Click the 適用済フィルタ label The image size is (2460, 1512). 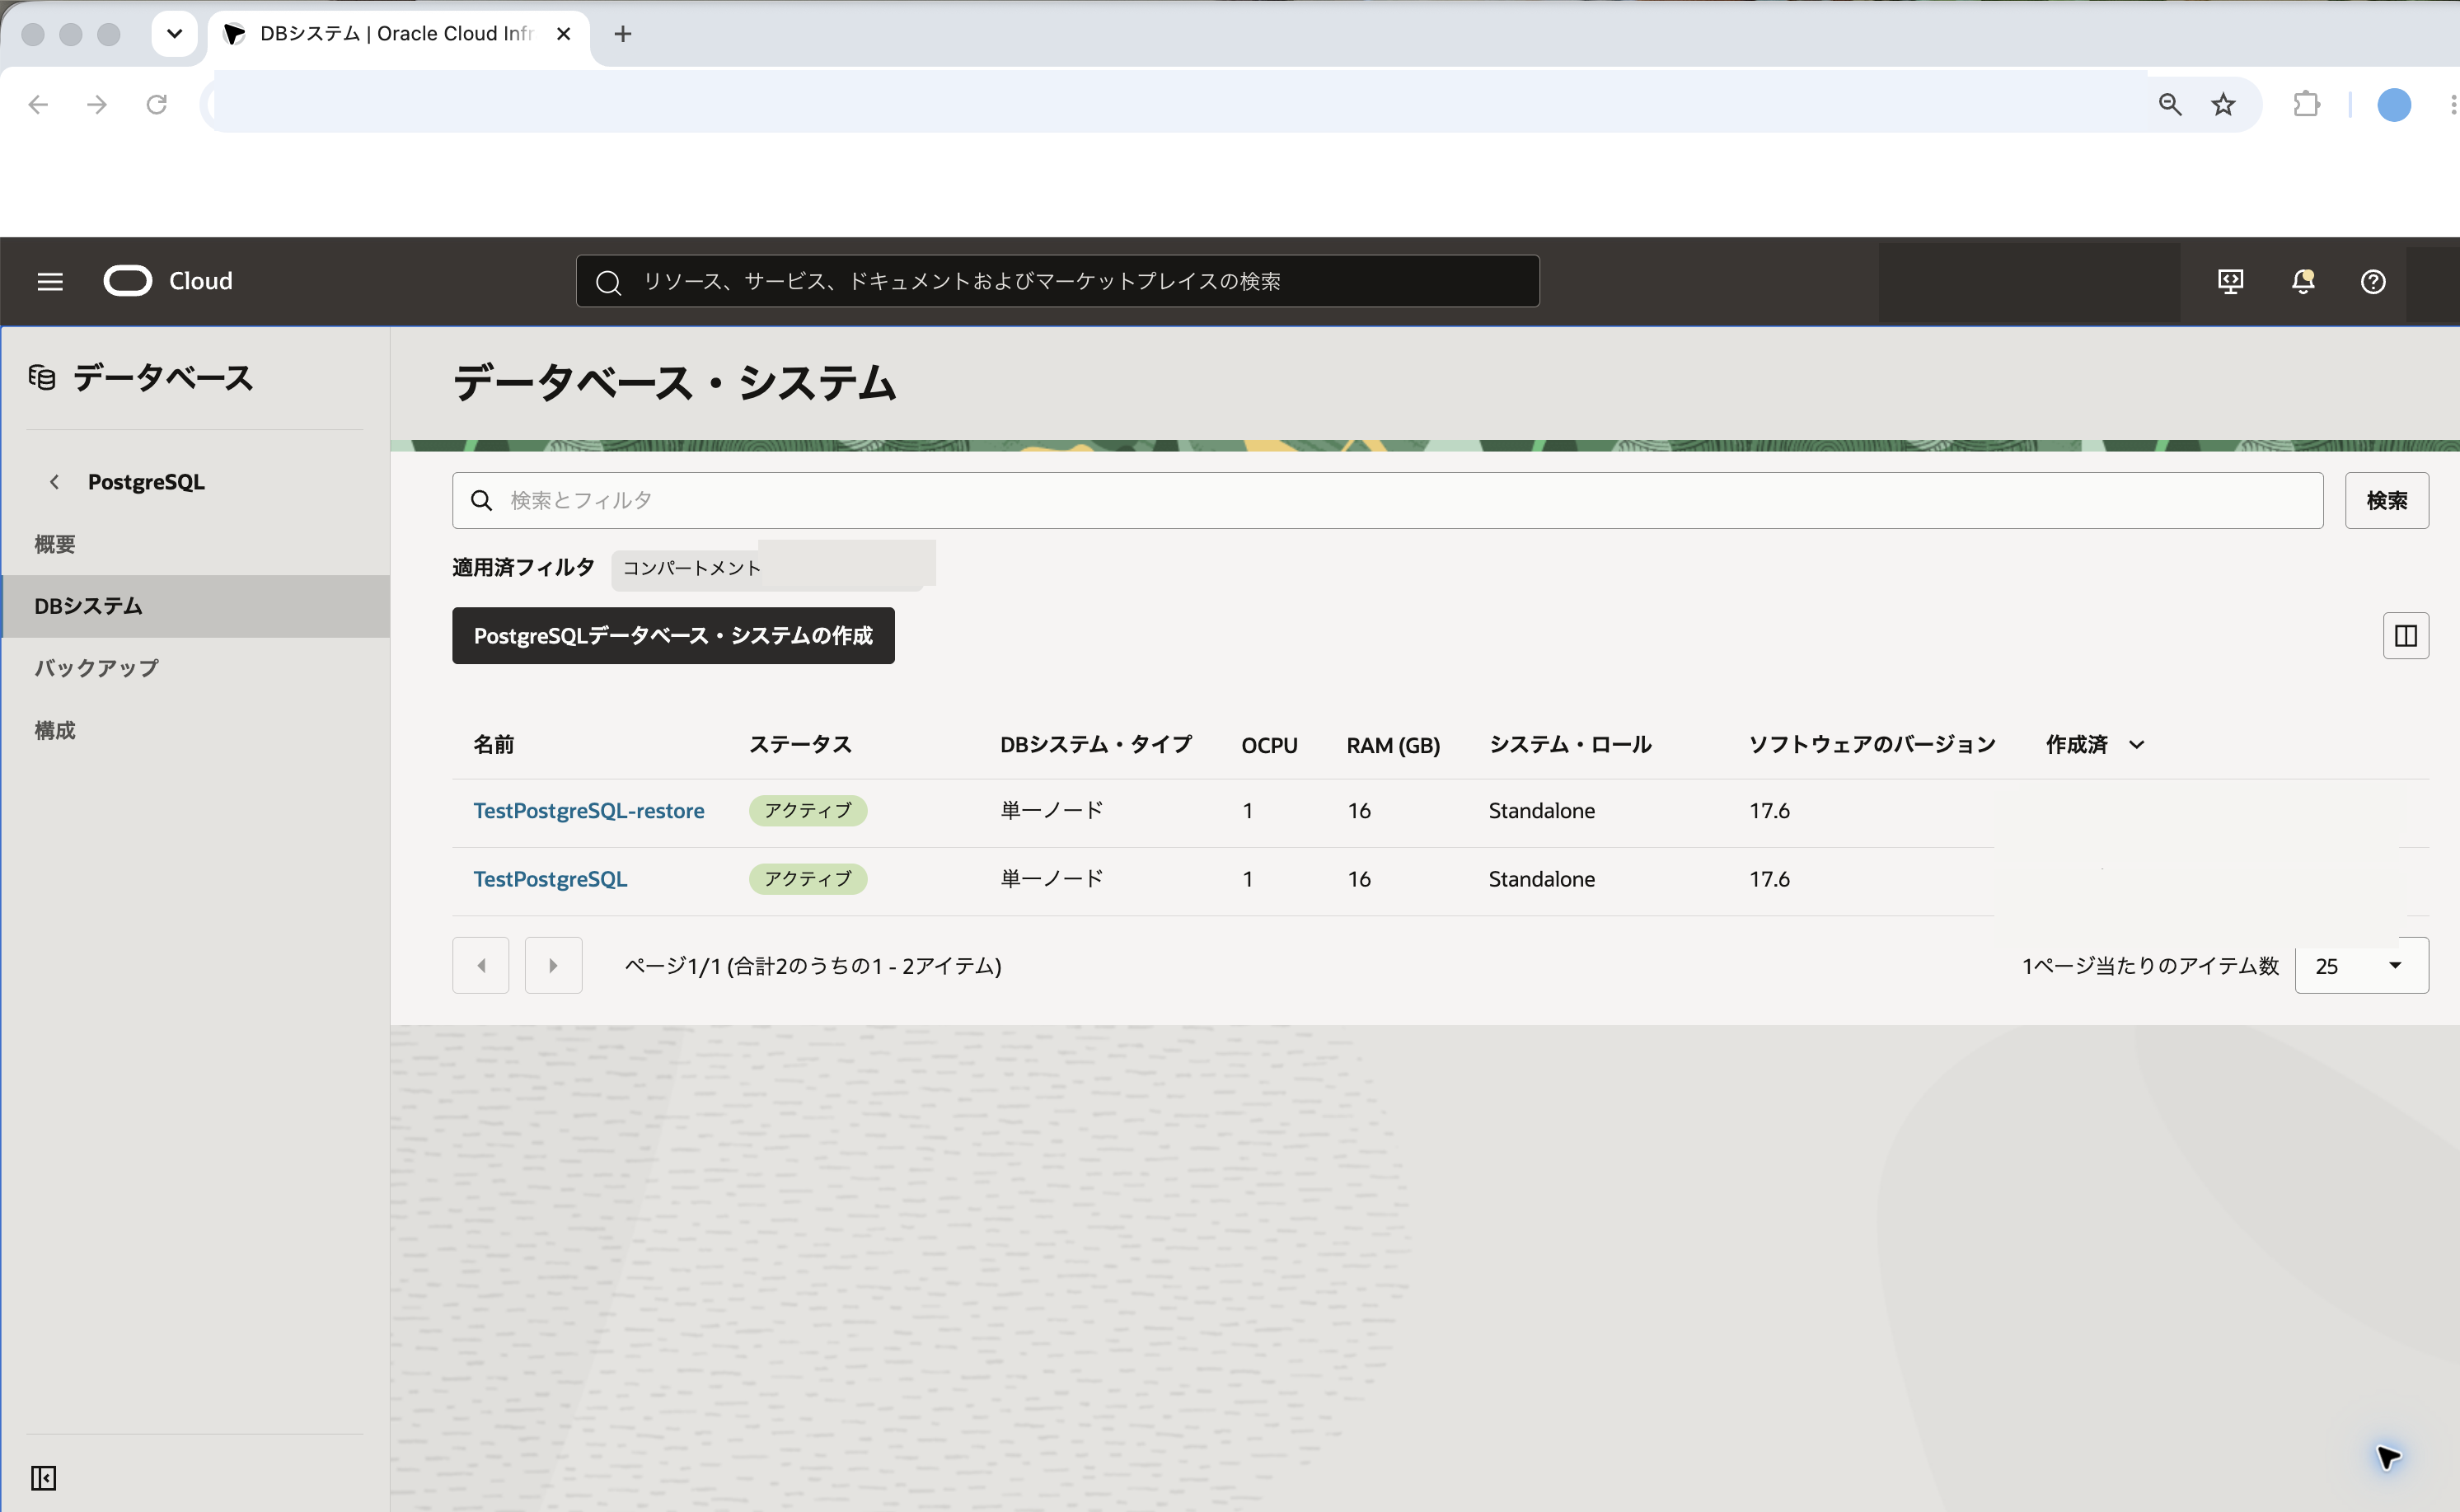pos(523,567)
